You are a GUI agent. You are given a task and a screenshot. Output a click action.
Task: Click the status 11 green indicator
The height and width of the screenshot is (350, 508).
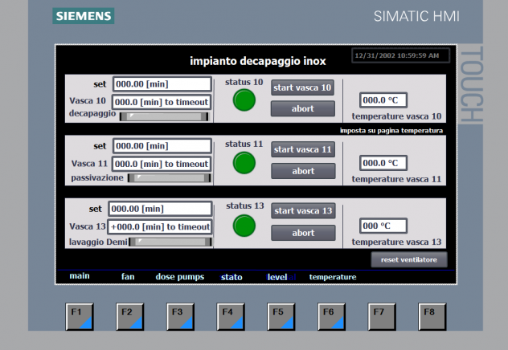pyautogui.click(x=244, y=163)
